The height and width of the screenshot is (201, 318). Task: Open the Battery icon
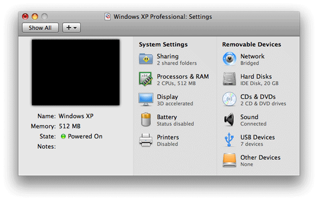[x=145, y=120]
